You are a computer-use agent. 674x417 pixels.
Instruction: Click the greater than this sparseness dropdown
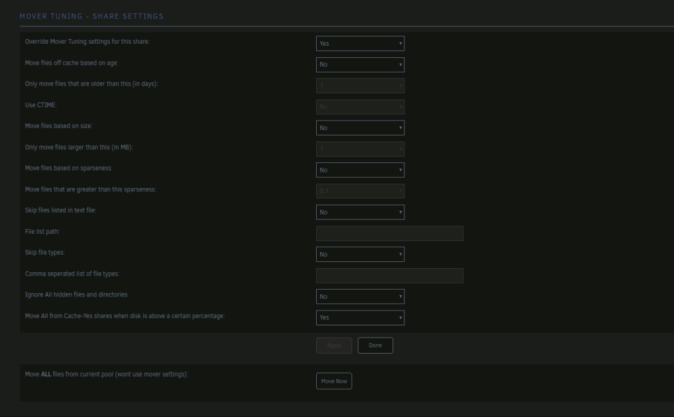click(x=360, y=191)
